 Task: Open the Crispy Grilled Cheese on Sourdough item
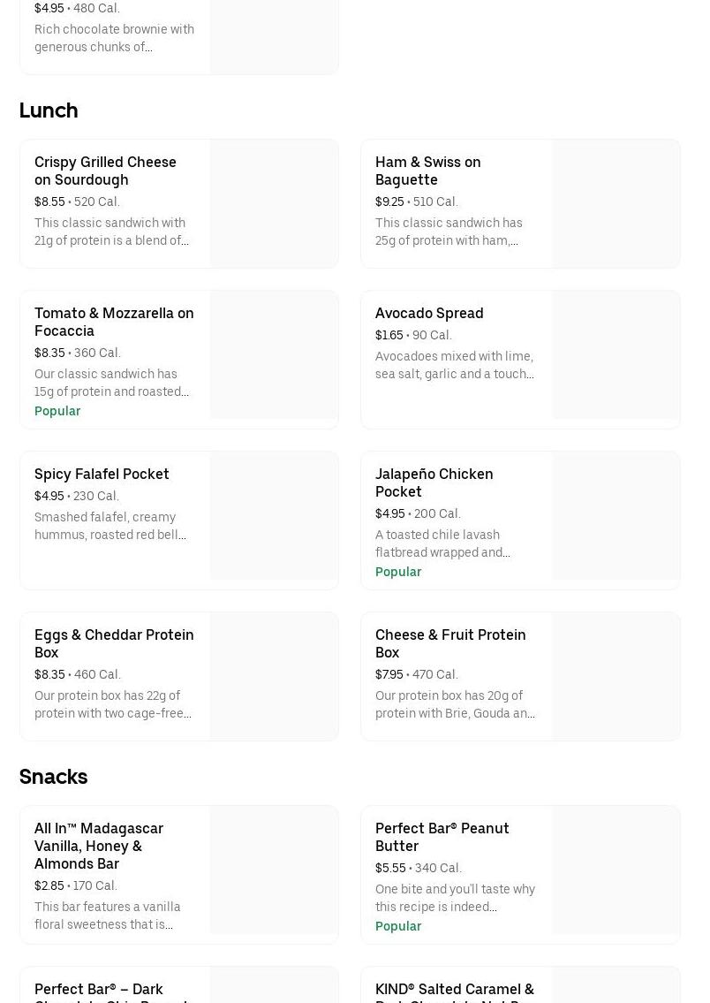click(115, 203)
